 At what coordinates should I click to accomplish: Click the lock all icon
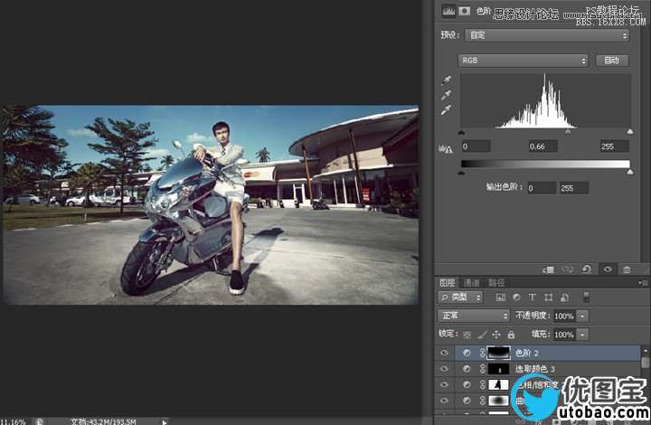click(x=512, y=335)
